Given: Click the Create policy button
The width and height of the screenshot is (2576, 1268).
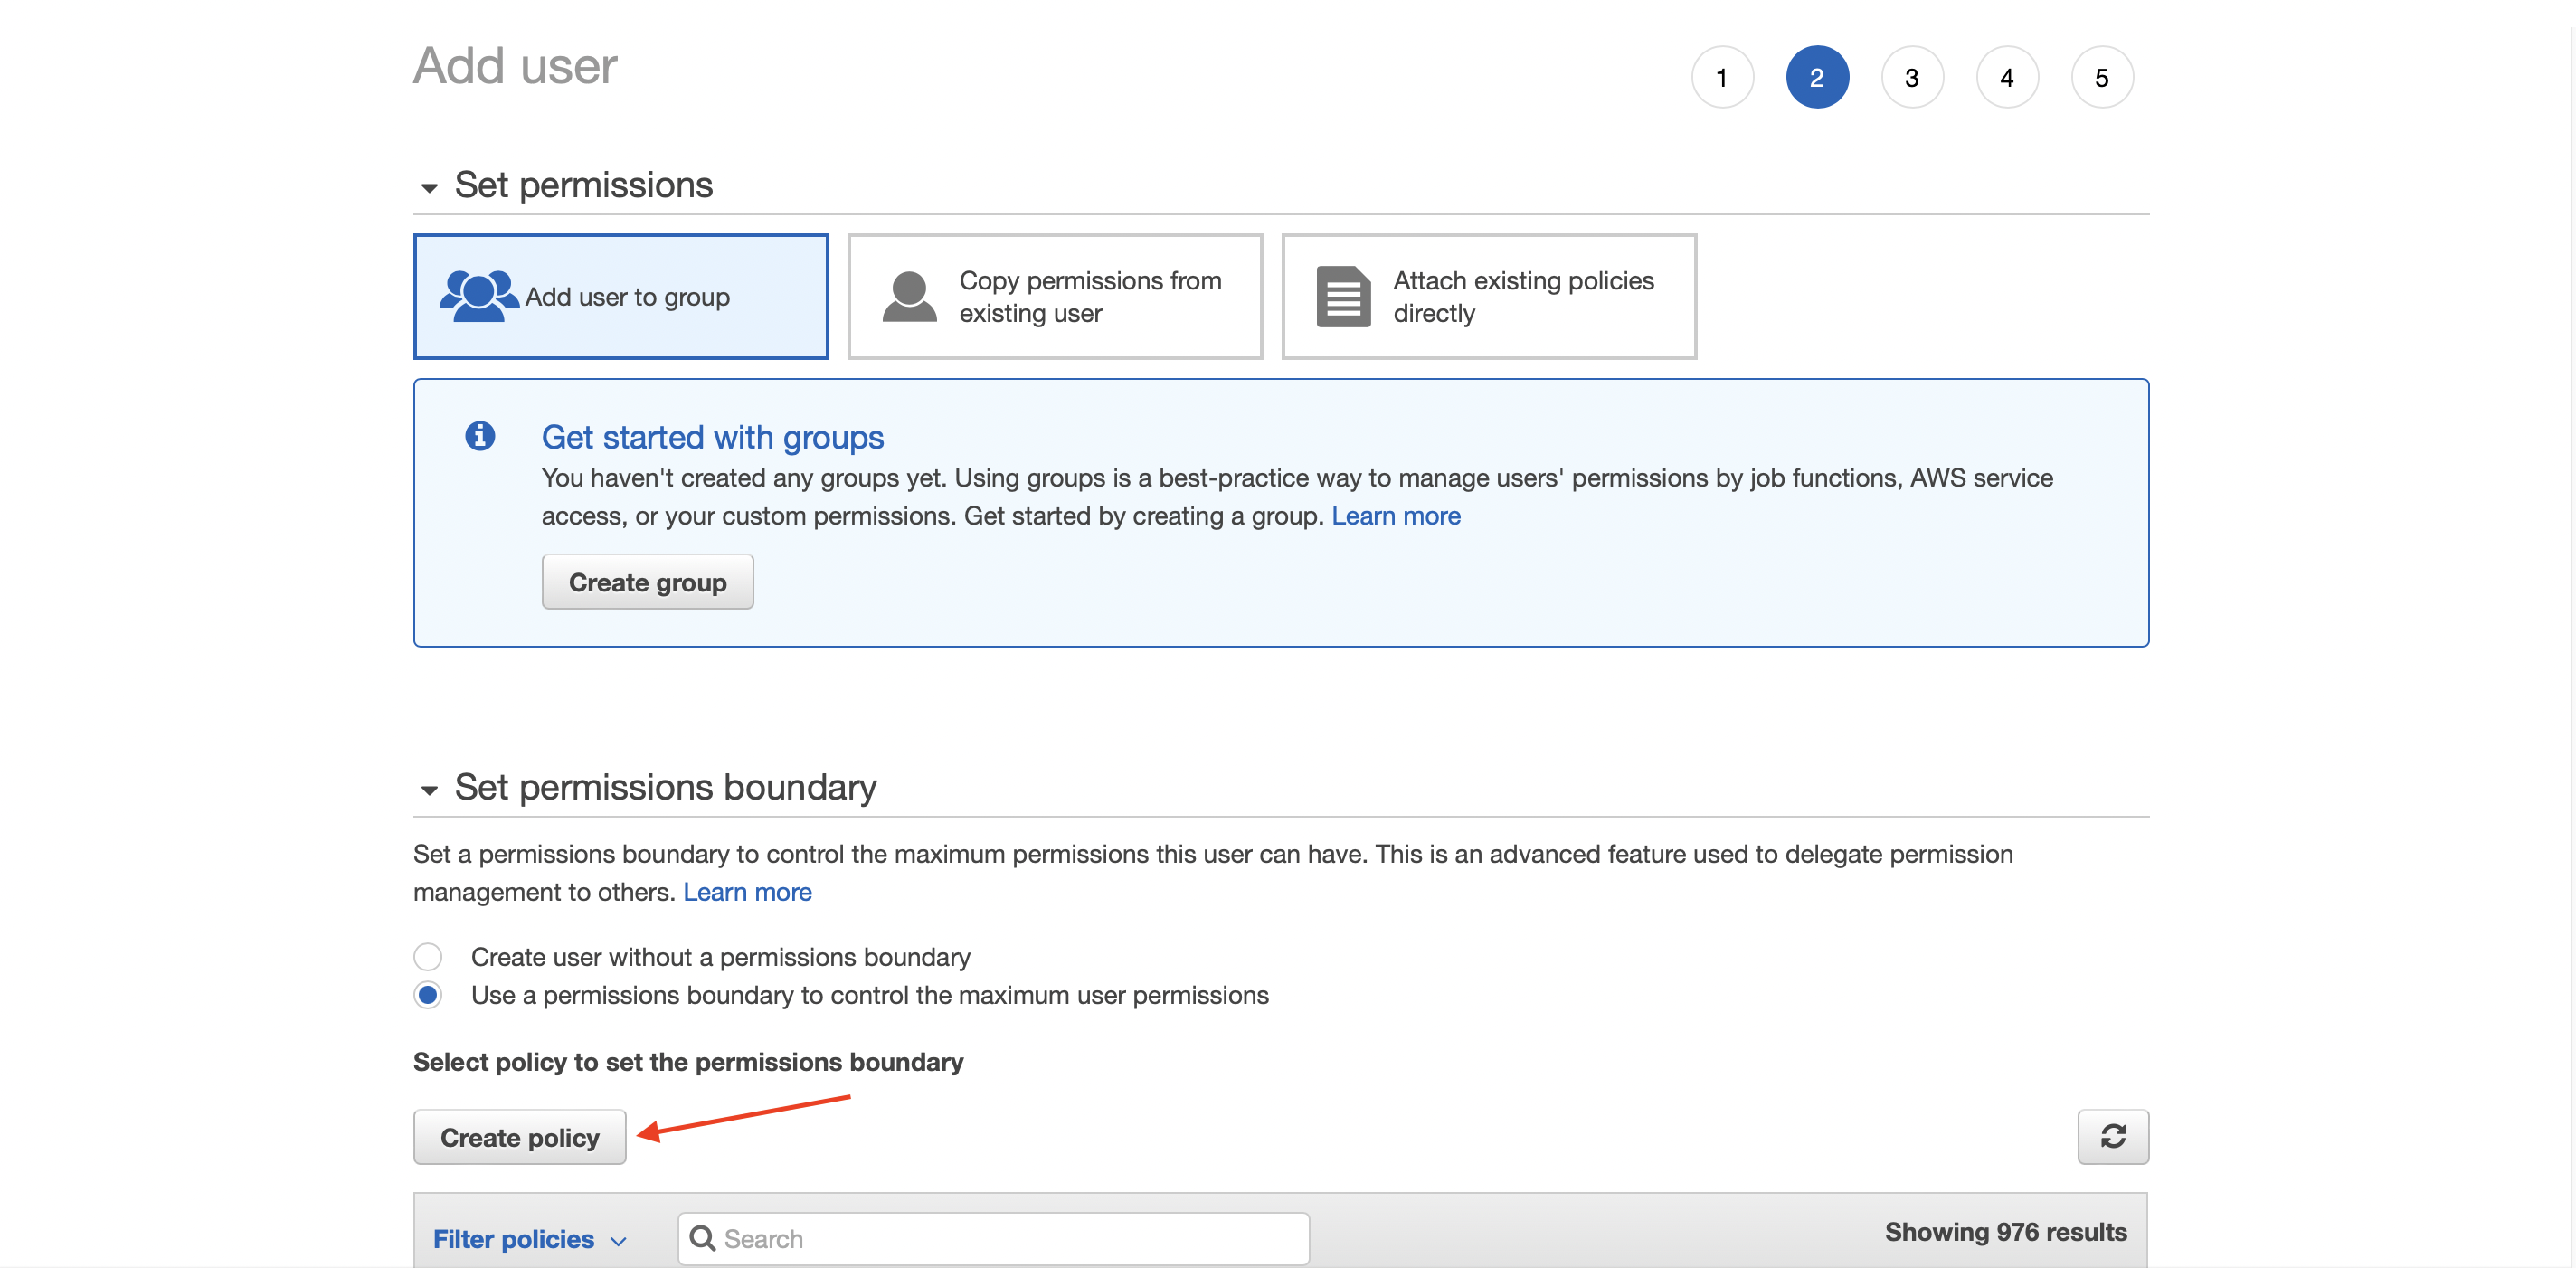Looking at the screenshot, I should point(519,1137).
